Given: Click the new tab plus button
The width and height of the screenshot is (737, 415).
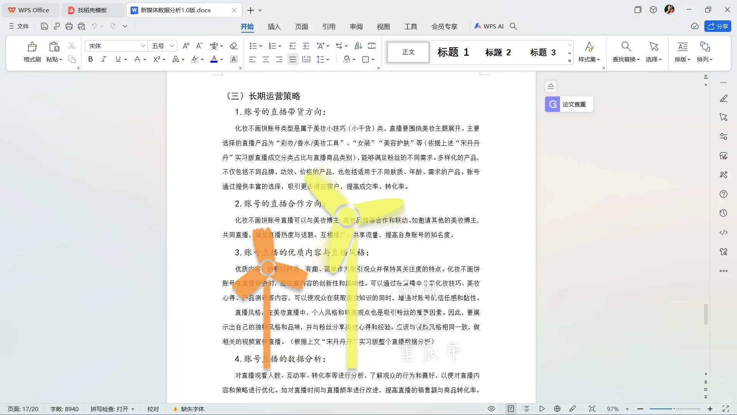Looking at the screenshot, I should 251,10.
